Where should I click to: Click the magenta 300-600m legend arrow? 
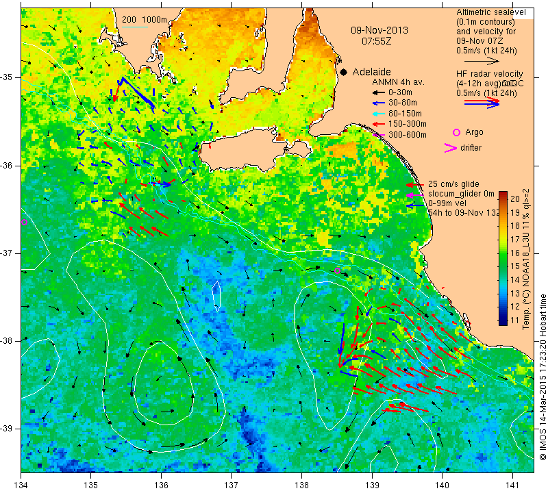tap(379, 135)
